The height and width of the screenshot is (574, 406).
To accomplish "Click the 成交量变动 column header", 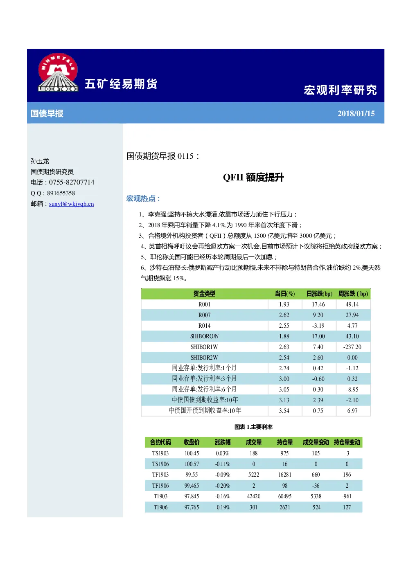I will (x=316, y=442).
